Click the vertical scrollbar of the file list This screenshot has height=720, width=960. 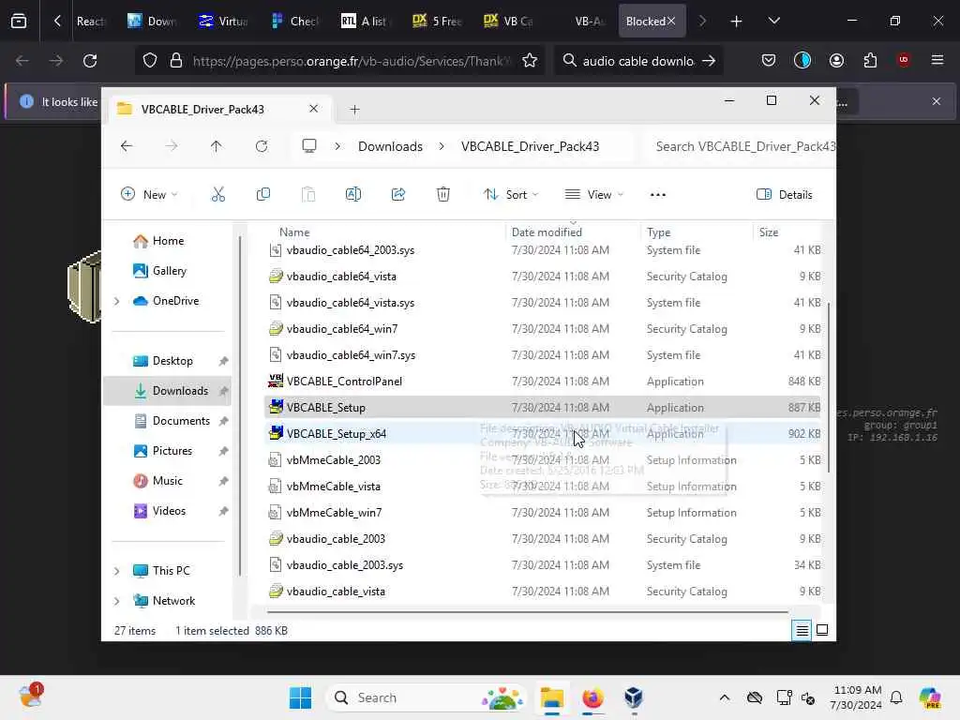pyautogui.click(x=829, y=387)
